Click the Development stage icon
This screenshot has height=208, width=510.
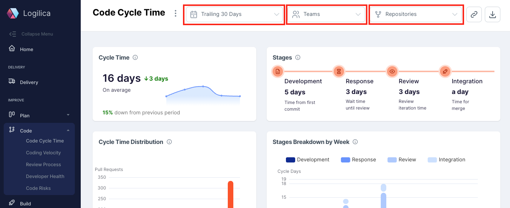(278, 71)
